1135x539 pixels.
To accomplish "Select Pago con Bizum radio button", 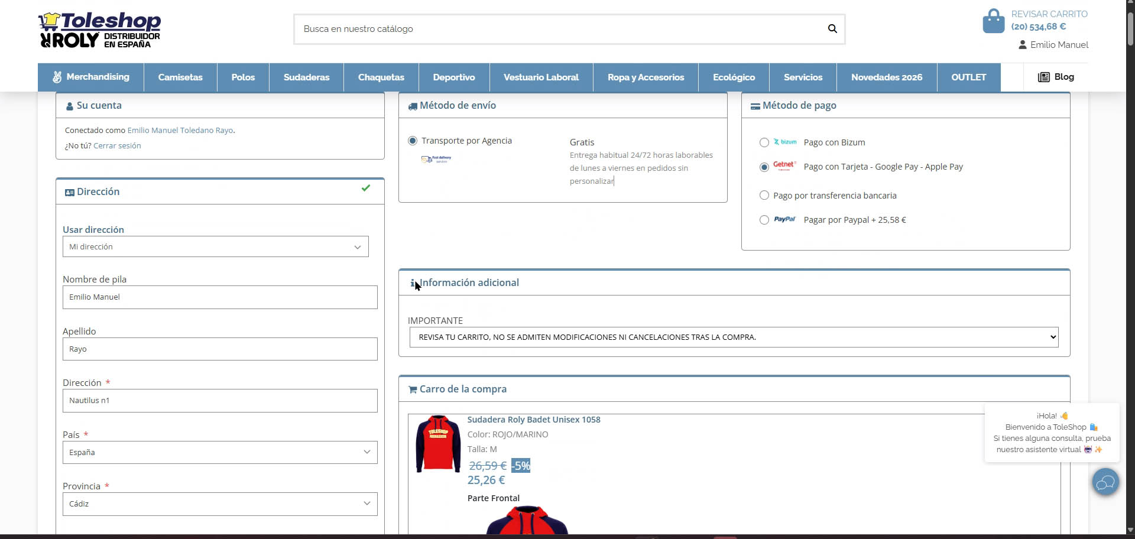I will click(764, 142).
